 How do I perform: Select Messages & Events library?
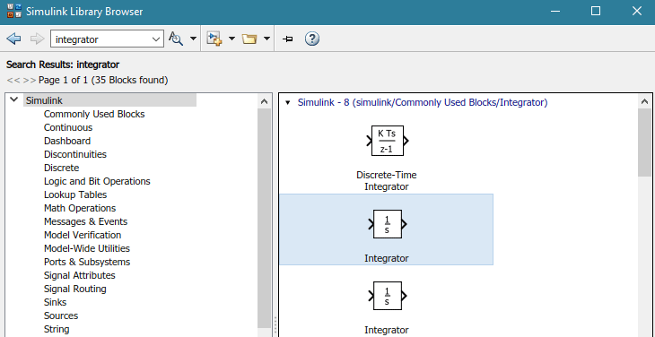(x=85, y=221)
